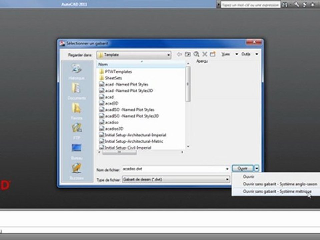Screen dimensions: 320x240
Task: Choose Ouvrir sans gabarit - Système anglo-saxon
Action: click(280, 184)
